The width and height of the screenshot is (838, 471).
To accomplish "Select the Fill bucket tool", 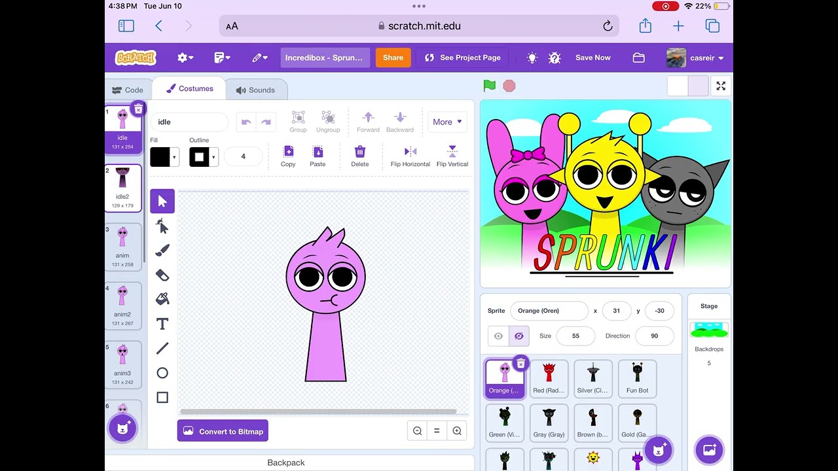I will (162, 299).
